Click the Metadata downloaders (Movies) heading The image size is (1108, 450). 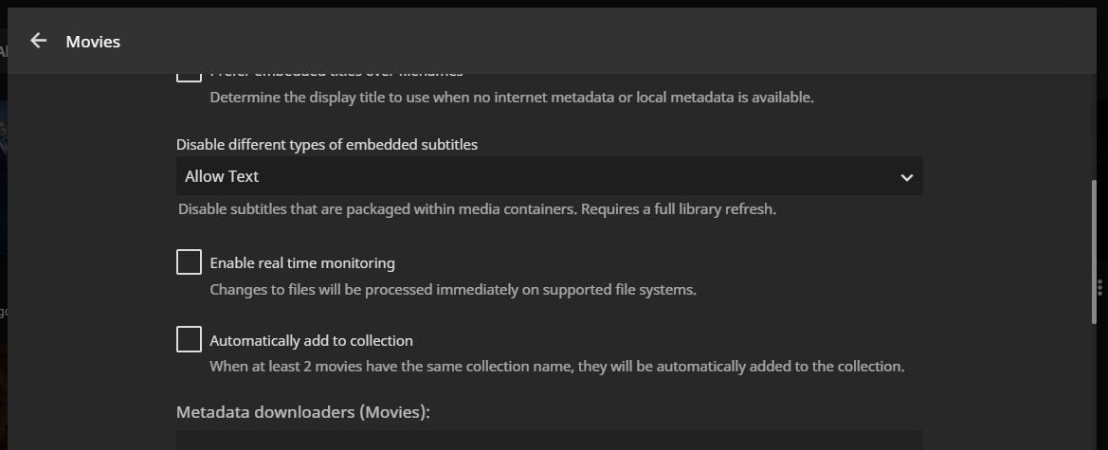point(302,412)
